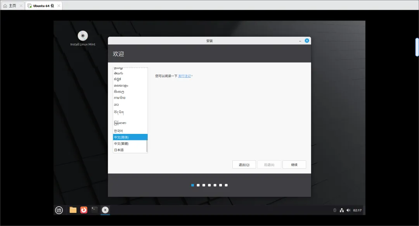This screenshot has height=226, width=419.
Task: Click the 02:17 clock in the tray
Action: pos(357,210)
